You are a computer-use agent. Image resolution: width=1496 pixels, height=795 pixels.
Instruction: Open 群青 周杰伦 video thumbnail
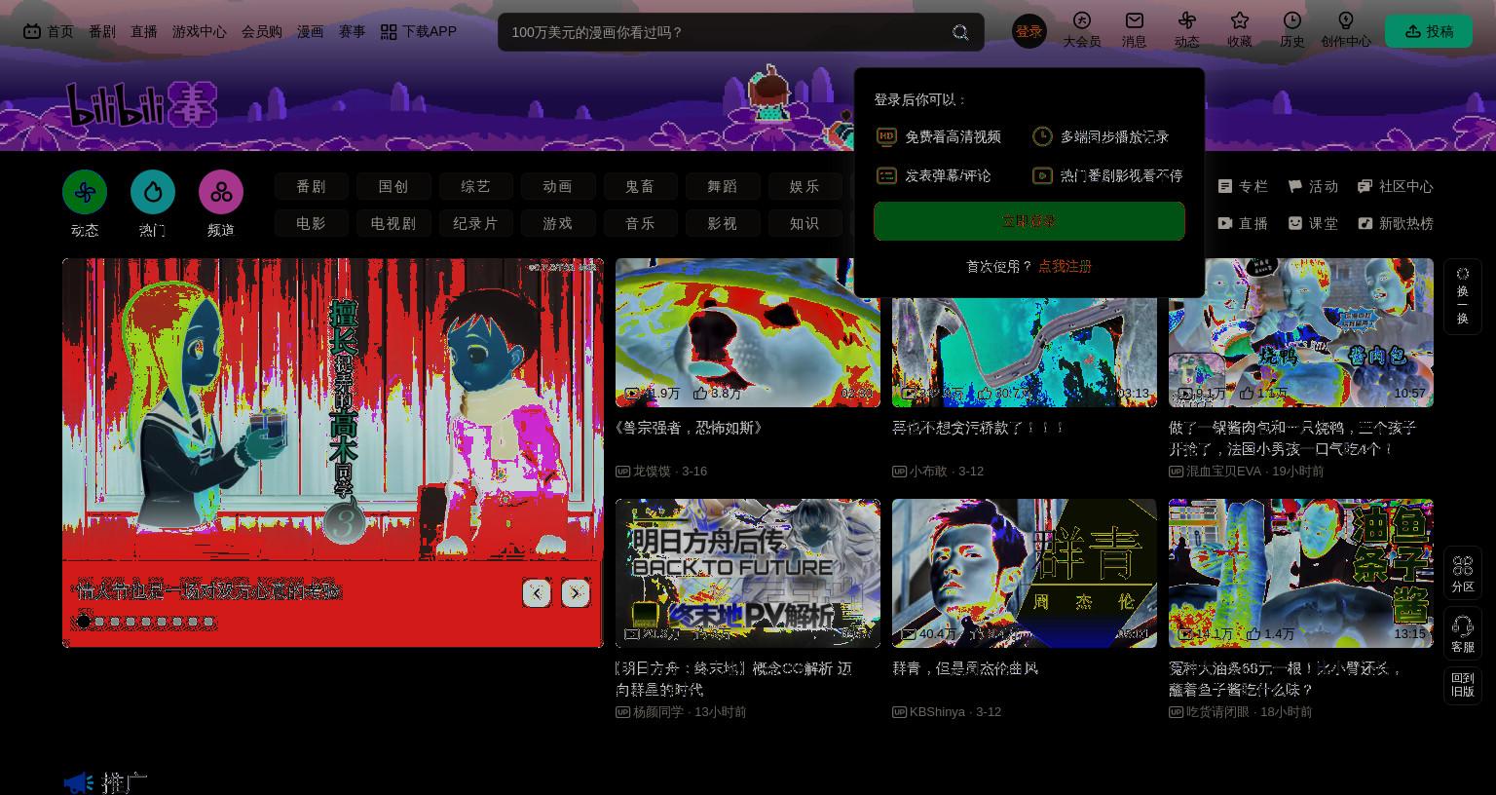click(1025, 573)
